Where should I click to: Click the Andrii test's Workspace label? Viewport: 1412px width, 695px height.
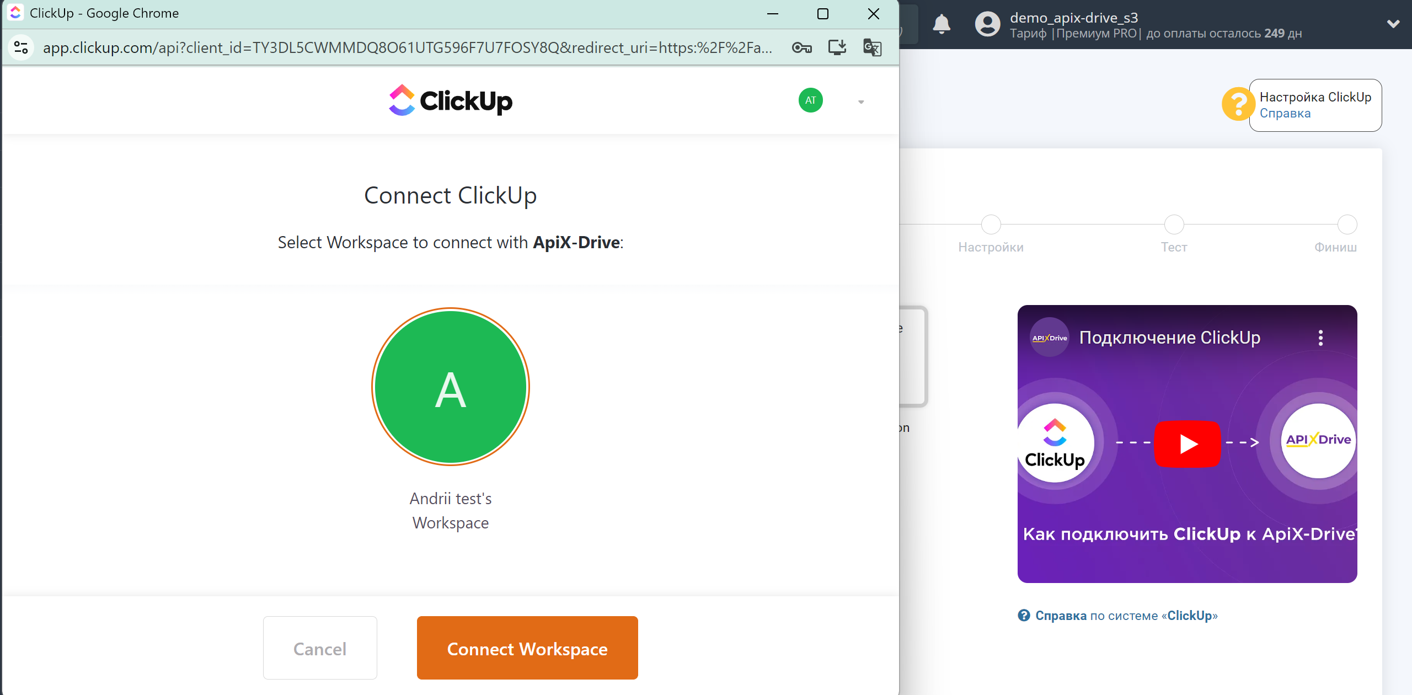click(x=451, y=511)
